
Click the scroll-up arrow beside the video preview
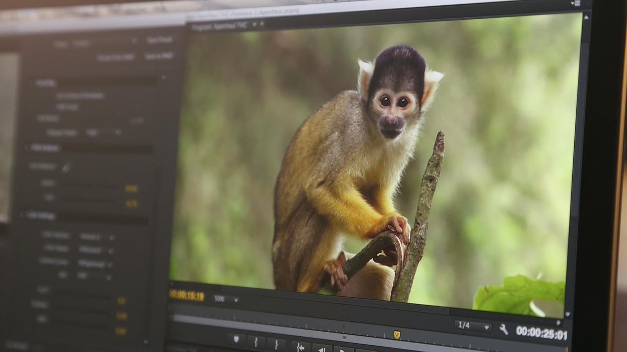click(x=586, y=17)
